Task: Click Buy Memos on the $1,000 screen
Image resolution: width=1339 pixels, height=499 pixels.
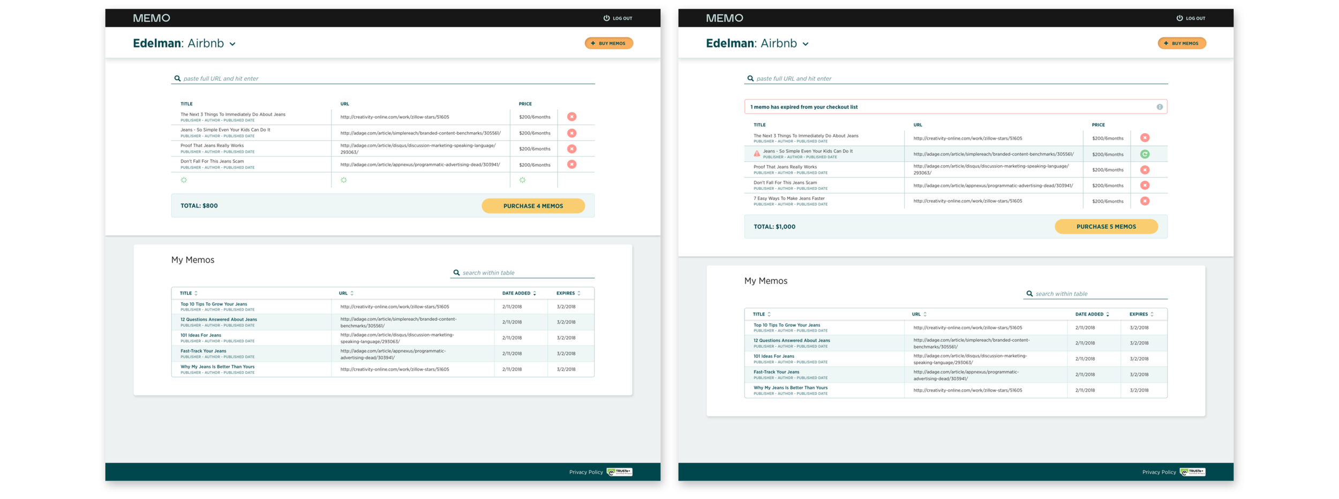Action: (x=1182, y=43)
